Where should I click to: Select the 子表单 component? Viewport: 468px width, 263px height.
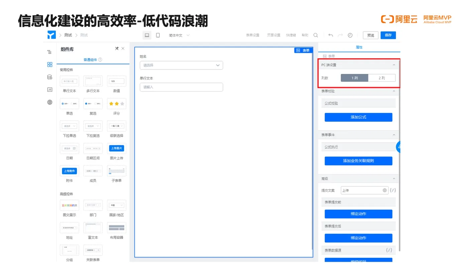click(117, 174)
